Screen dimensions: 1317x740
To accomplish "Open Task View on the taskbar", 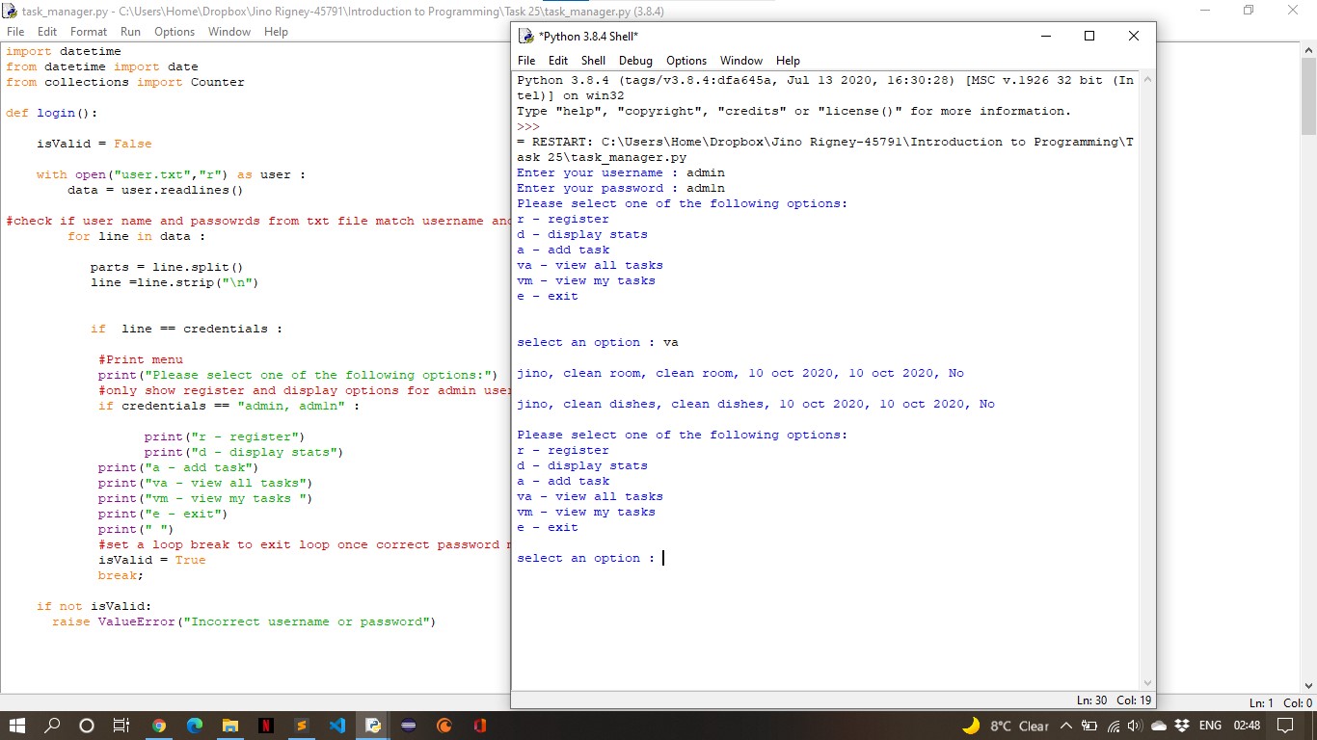I will (x=121, y=726).
